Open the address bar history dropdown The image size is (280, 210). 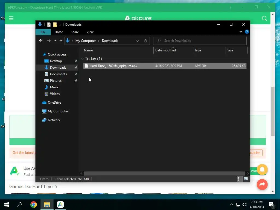(137, 41)
